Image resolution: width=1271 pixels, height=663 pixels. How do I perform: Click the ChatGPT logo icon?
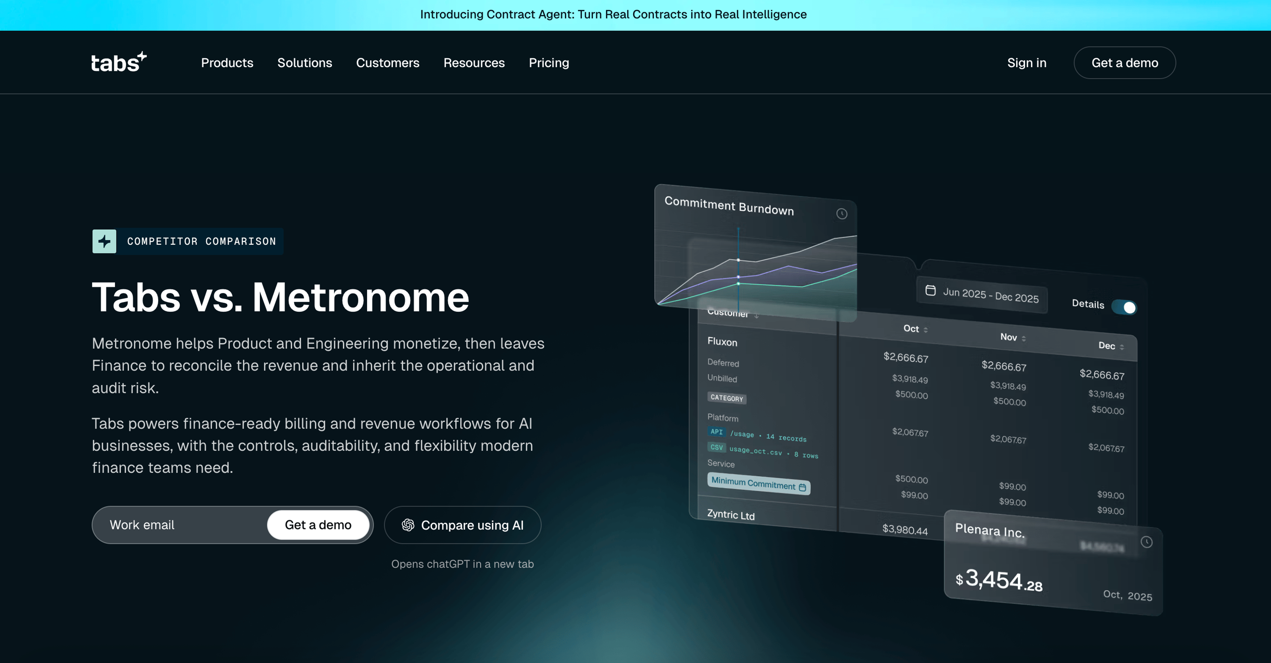tap(408, 525)
